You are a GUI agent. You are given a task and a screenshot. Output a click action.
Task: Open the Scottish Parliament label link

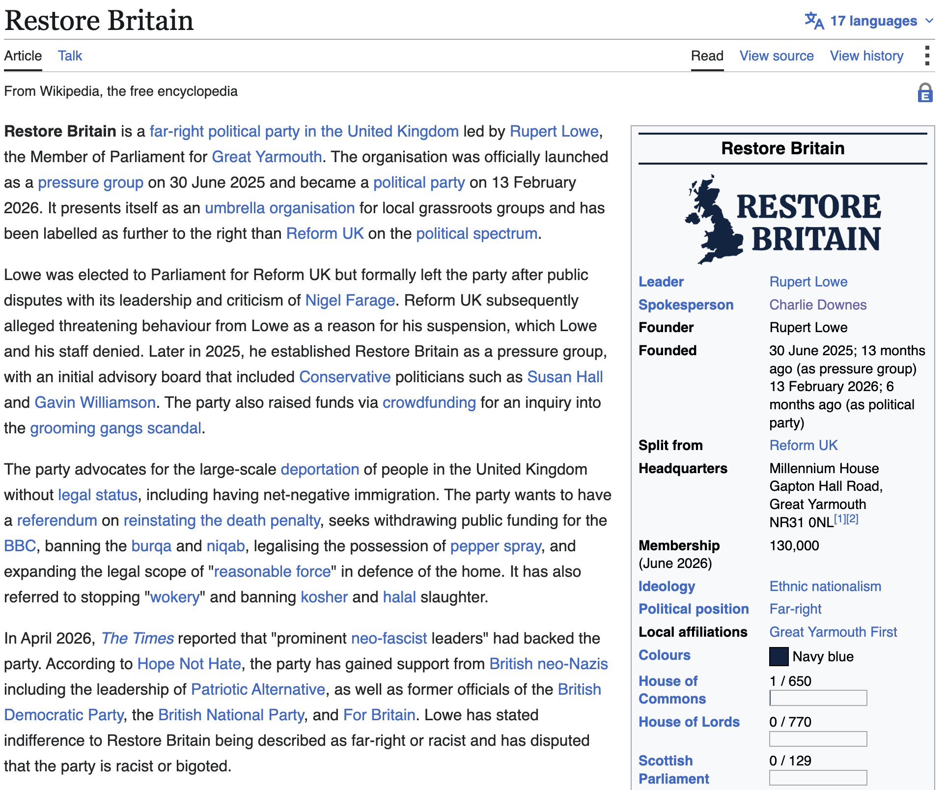coord(674,770)
